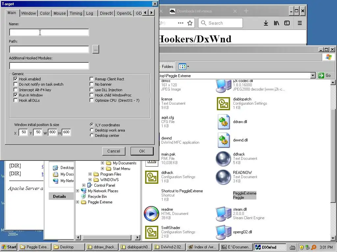Click the Folders button in Explorer

pyautogui.click(x=167, y=67)
